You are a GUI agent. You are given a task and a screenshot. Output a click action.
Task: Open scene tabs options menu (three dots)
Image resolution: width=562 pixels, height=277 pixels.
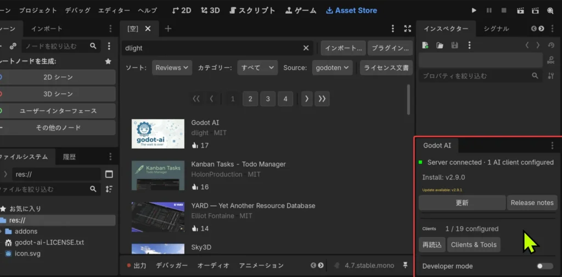point(393,29)
